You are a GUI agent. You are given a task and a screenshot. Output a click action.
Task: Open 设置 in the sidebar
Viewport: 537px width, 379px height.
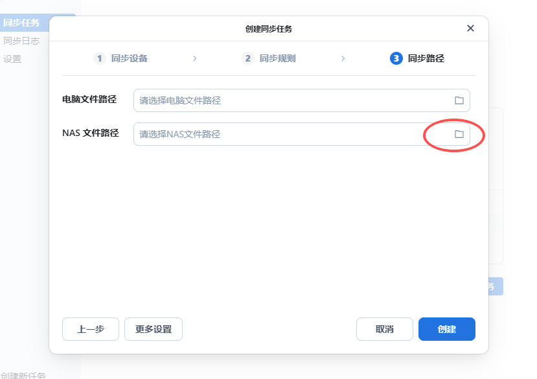point(12,59)
